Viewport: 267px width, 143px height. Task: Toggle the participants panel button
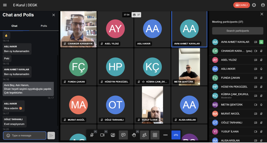pyautogui.click(x=144, y=135)
